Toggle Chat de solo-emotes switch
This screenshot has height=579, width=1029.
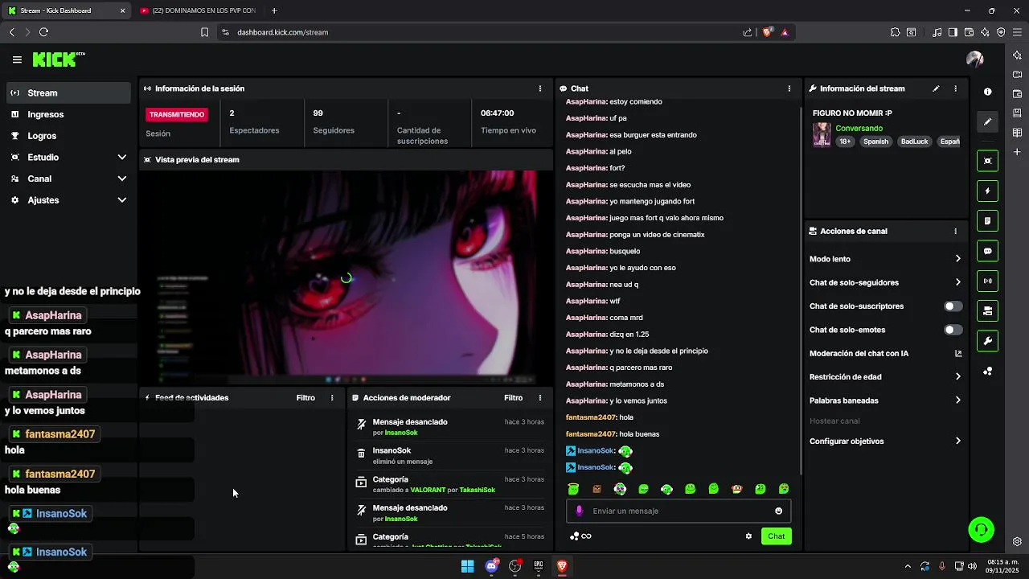click(x=953, y=330)
